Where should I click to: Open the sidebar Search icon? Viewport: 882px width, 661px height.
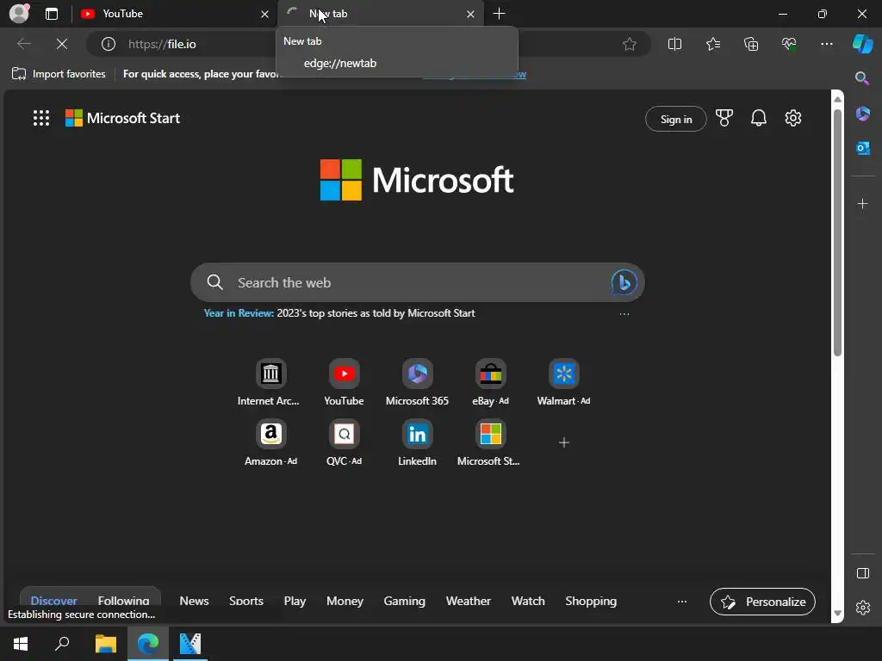pos(862,78)
